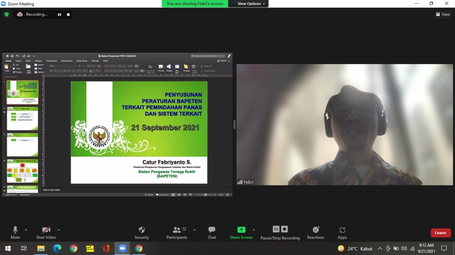
Task: Switch to Slide Sorter view icon
Action: pos(179,195)
